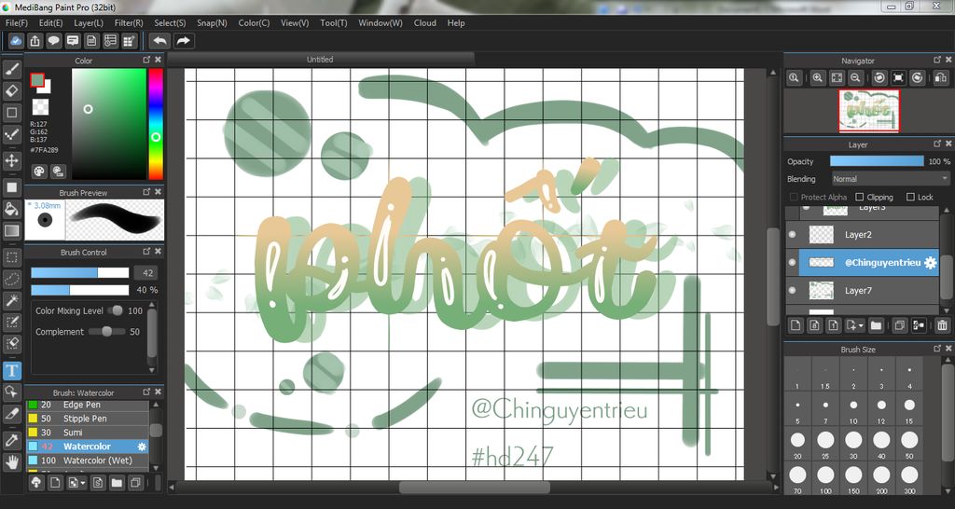The height and width of the screenshot is (509, 955).
Task: Click the horizontal canvas scrollbar
Action: pos(473,487)
